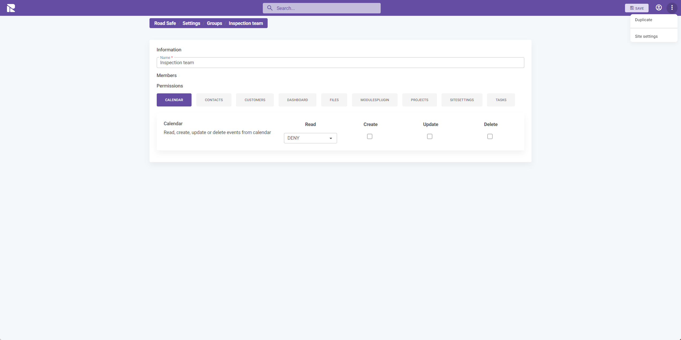681x340 pixels.
Task: Select the Groups navigation menu item
Action: tap(215, 24)
